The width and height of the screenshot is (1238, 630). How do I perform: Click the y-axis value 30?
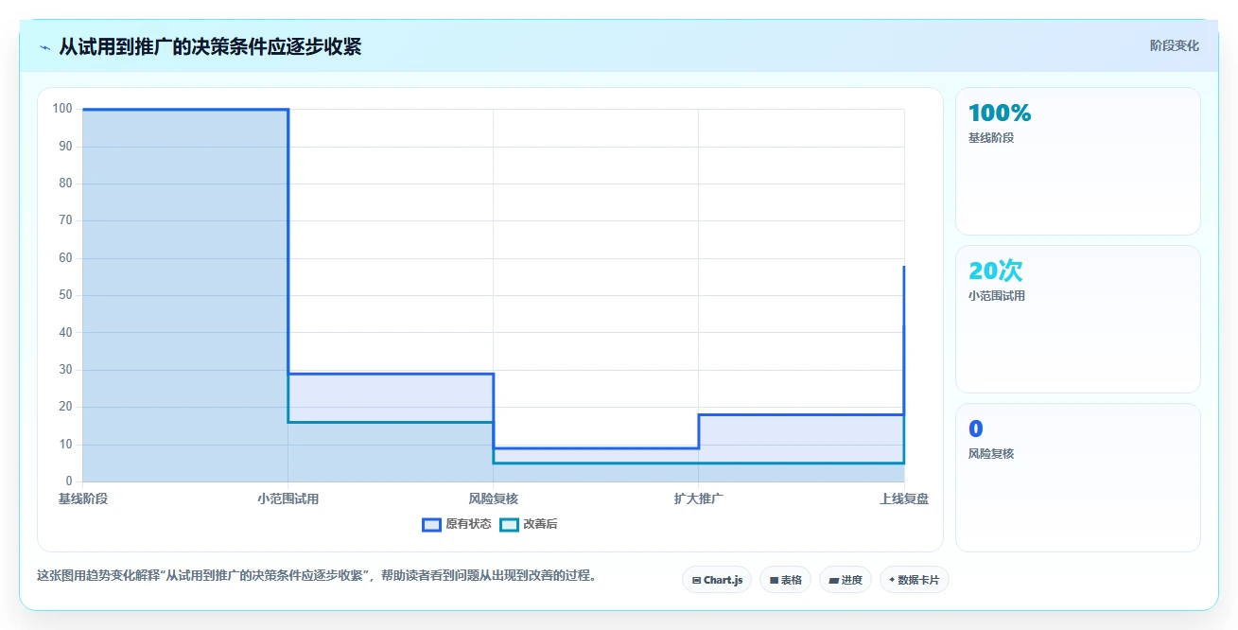point(66,370)
